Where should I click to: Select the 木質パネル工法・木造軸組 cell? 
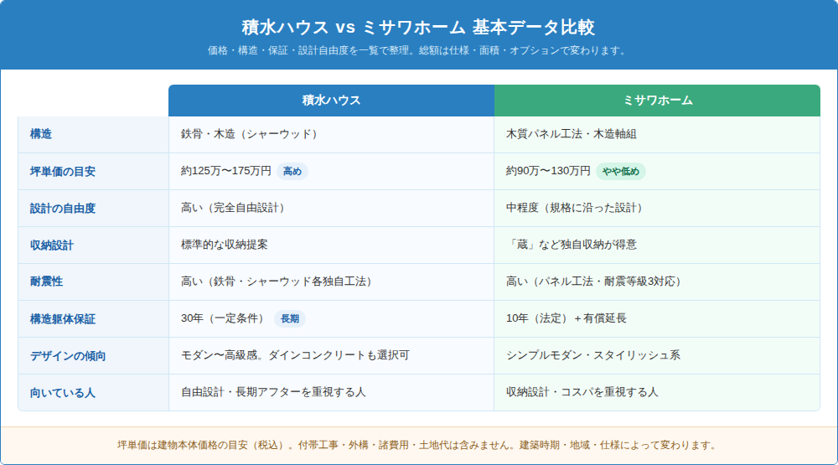(x=657, y=135)
